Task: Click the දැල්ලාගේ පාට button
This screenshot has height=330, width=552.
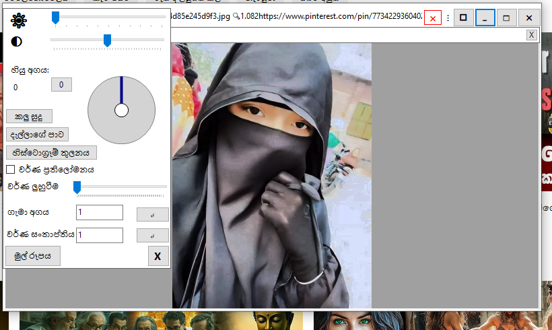Action: 37,135
